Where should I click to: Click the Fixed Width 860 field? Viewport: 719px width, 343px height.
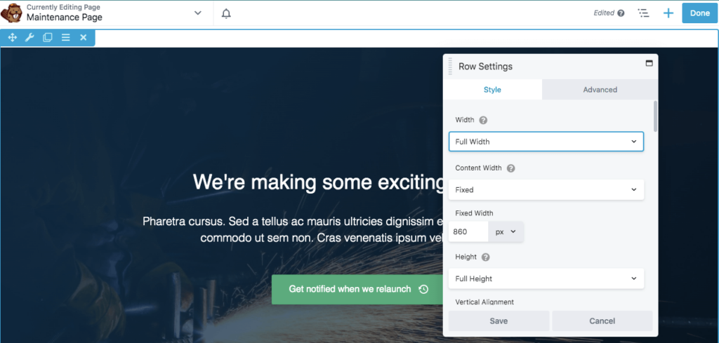point(467,231)
